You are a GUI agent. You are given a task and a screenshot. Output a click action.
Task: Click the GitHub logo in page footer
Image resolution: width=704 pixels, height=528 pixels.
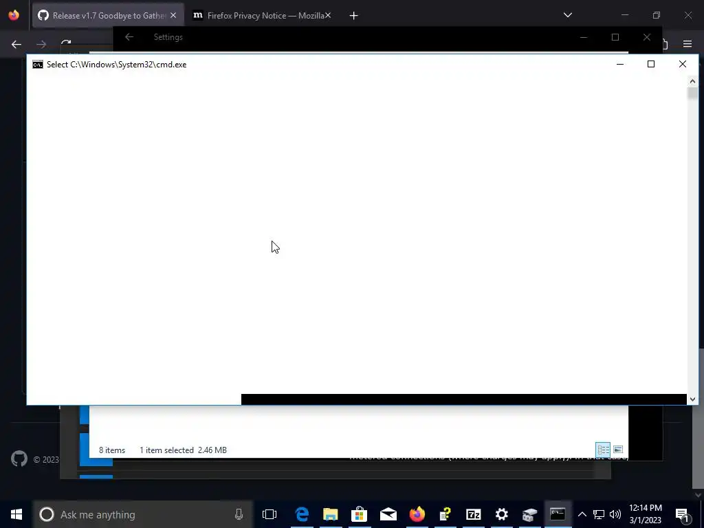pyautogui.click(x=19, y=459)
